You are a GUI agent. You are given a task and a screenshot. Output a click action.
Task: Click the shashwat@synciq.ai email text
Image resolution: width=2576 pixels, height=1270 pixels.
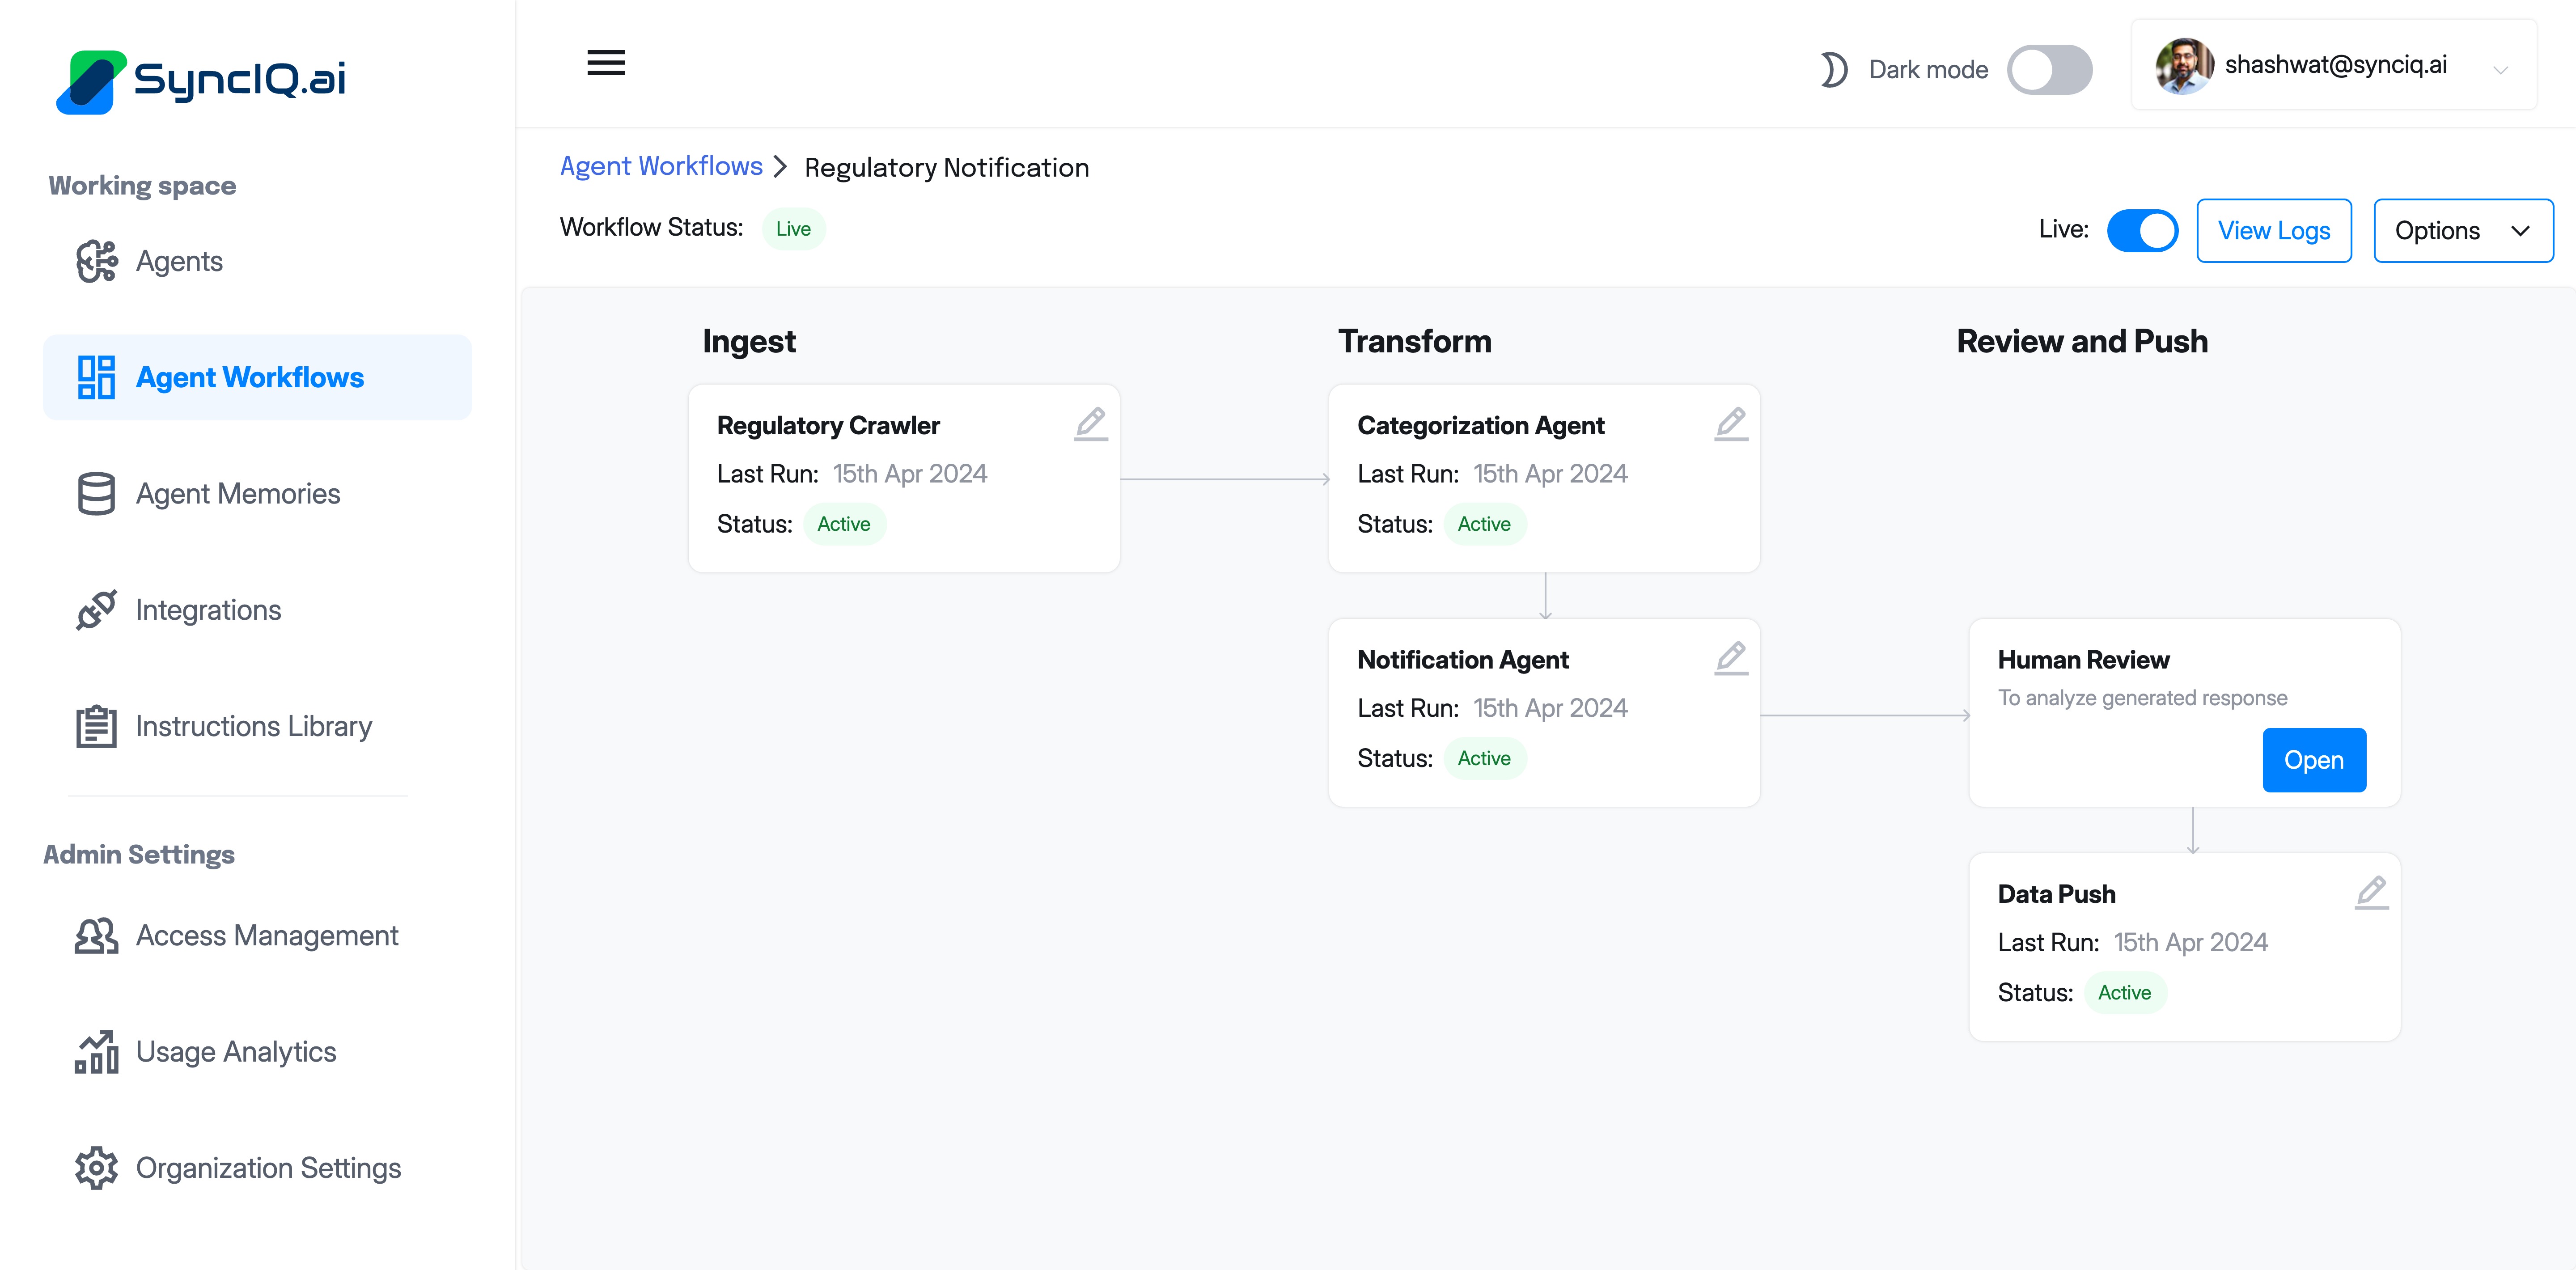tap(2335, 65)
